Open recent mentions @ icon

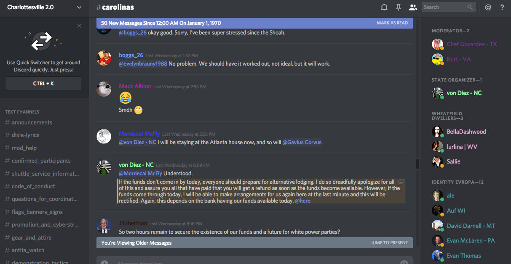tap(488, 7)
